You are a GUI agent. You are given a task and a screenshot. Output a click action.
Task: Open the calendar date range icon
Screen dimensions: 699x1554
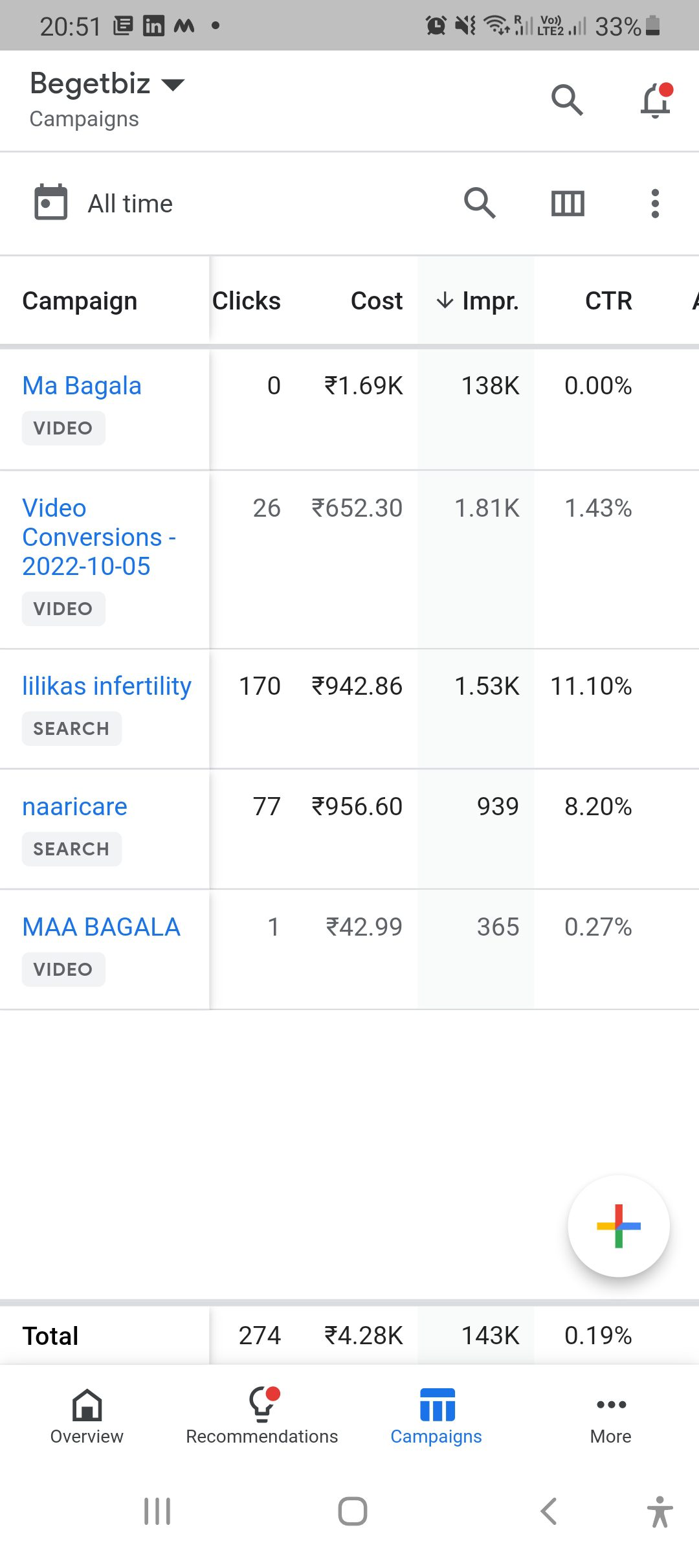coord(50,203)
